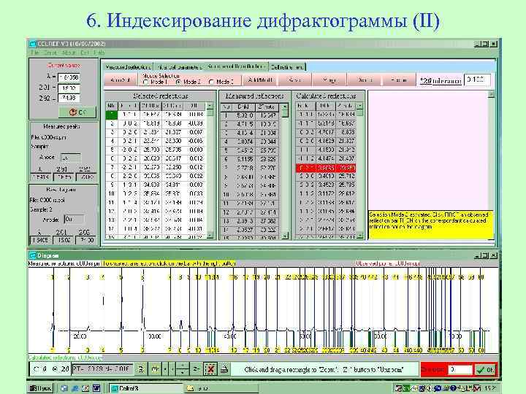This screenshot has height=394, width=526.
Task: Click OK button under current values
Action: pyautogui.click(x=77, y=112)
